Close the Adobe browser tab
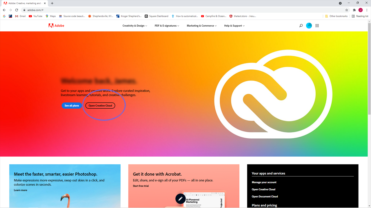The width and height of the screenshot is (371, 208). tap(45, 3)
